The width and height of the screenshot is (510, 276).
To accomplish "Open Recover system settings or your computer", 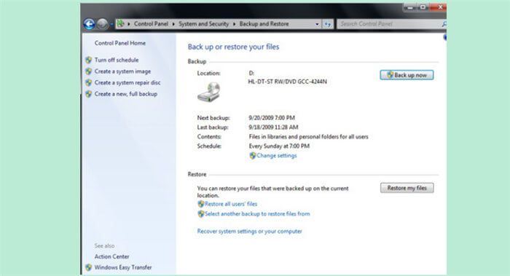I will [x=249, y=231].
